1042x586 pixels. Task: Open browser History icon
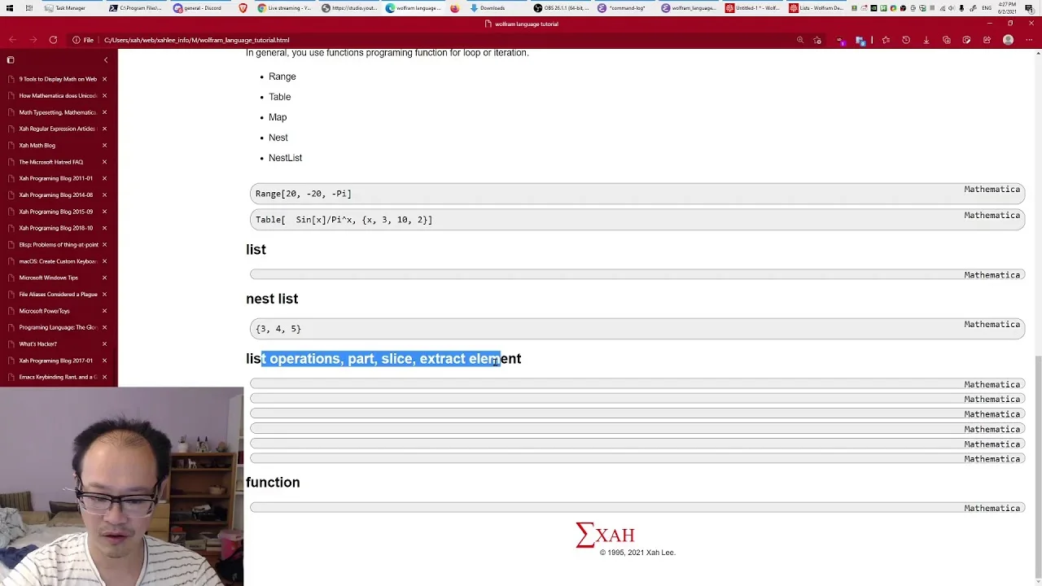tap(906, 40)
